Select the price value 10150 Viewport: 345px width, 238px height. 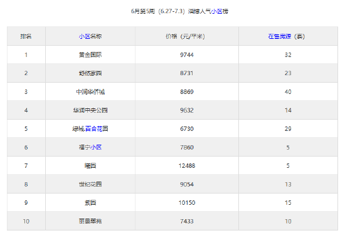[187, 203]
